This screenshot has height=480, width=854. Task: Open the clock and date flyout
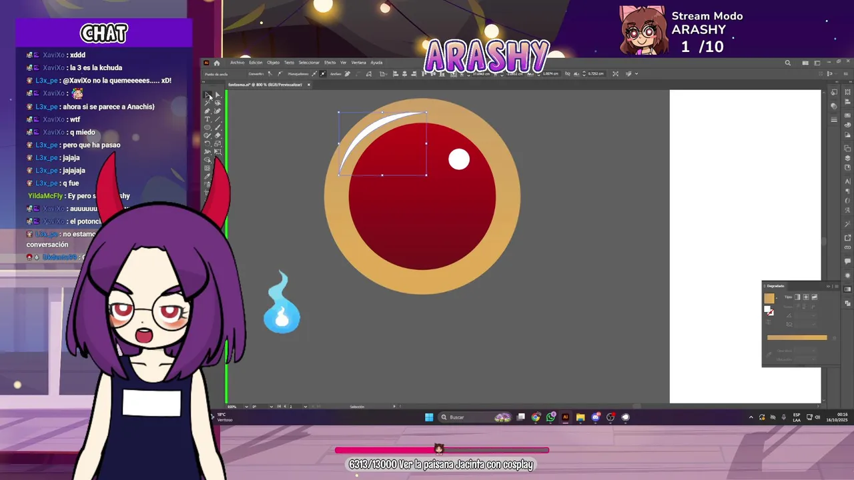click(x=836, y=417)
